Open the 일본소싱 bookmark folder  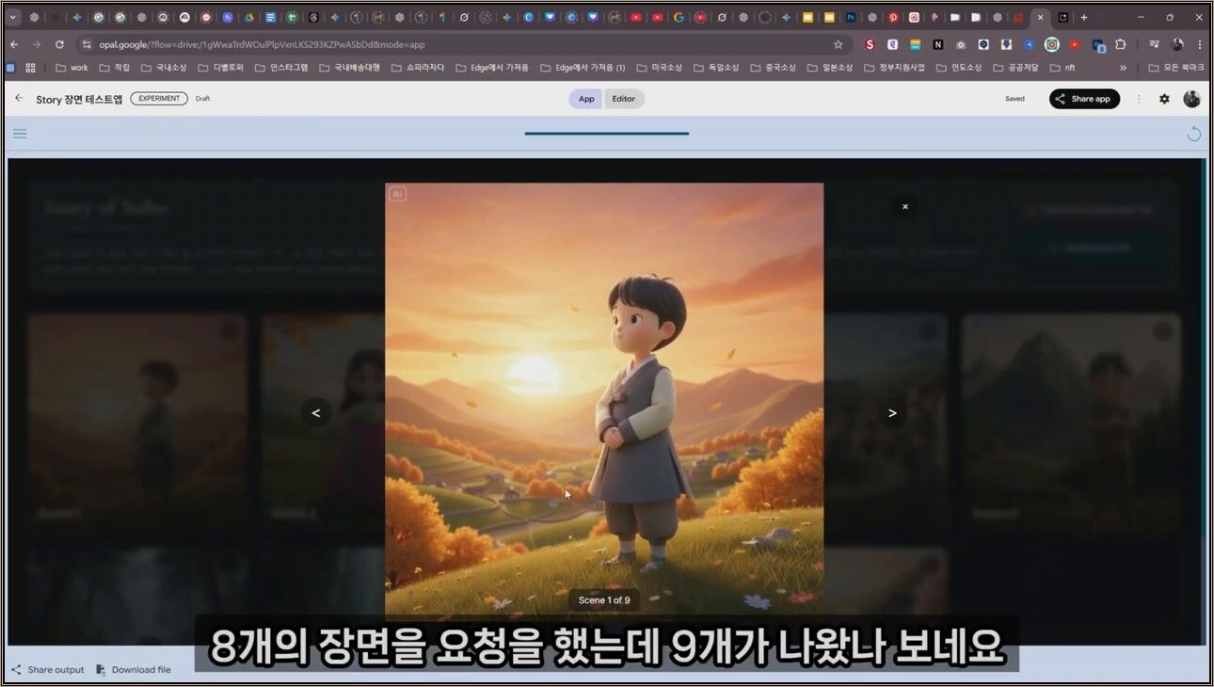pos(829,68)
